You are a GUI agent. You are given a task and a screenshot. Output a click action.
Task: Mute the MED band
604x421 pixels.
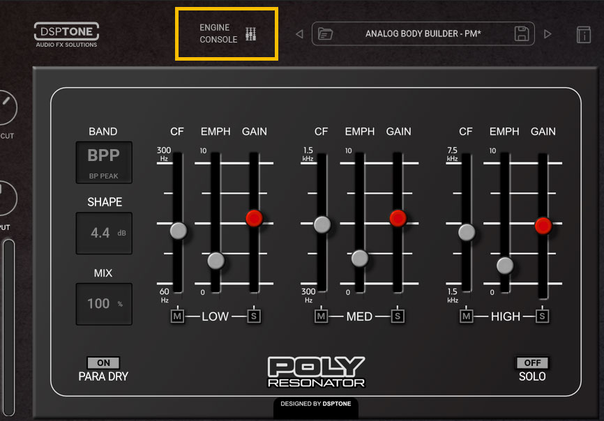click(x=321, y=316)
